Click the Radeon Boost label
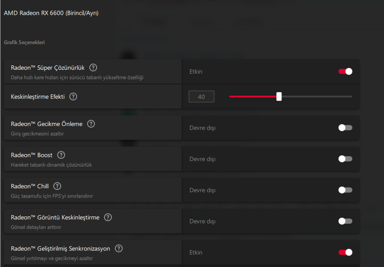The image size is (384, 267). pos(32,155)
